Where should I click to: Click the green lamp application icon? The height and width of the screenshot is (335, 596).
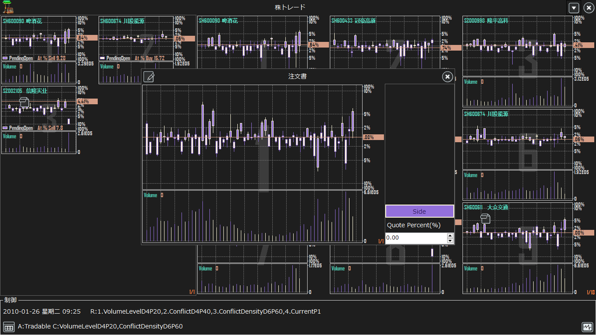point(7,7)
